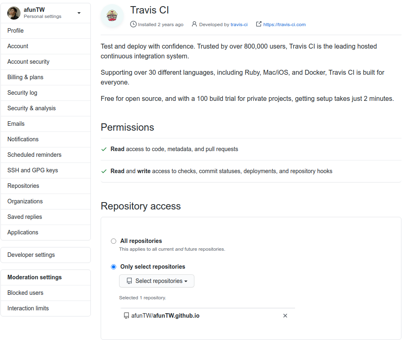Click the clock icon beside Installed date
This screenshot has width=408, height=343.
coord(133,24)
